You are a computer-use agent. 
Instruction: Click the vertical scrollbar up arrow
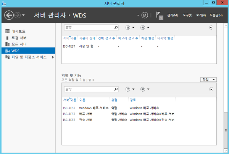click(x=226, y=25)
